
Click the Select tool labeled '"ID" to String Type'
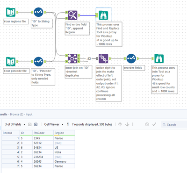[x=38, y=12]
